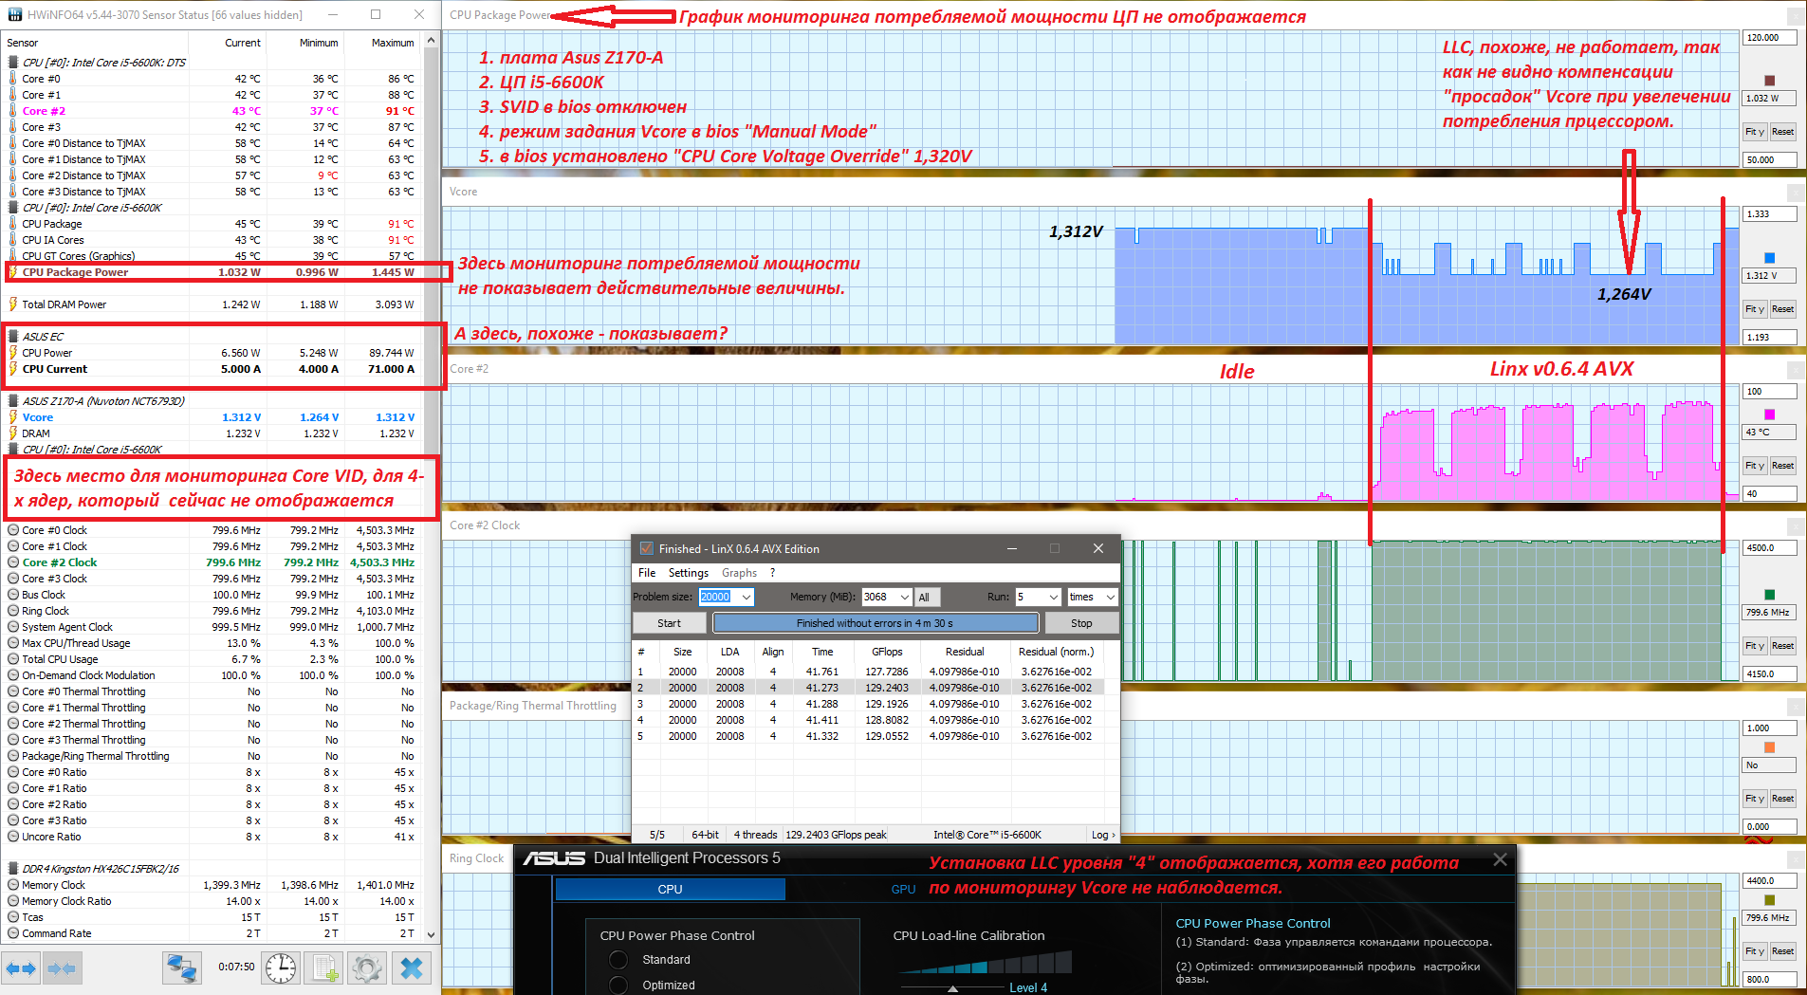Open the File menu in LinX
The width and height of the screenshot is (1807, 995).
(x=647, y=573)
